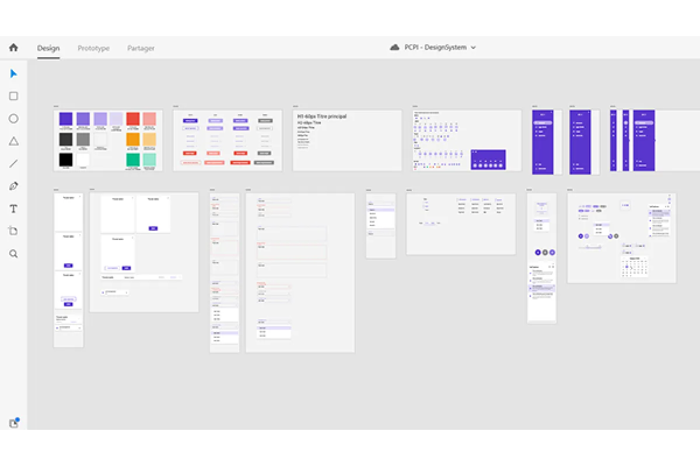Viewport: 700px width, 466px height.
Task: Return to the Design tab
Action: (48, 48)
